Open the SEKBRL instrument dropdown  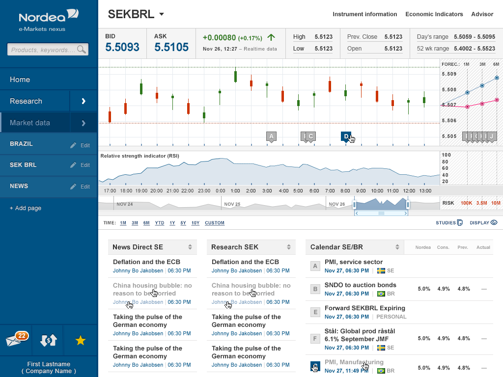(x=162, y=14)
